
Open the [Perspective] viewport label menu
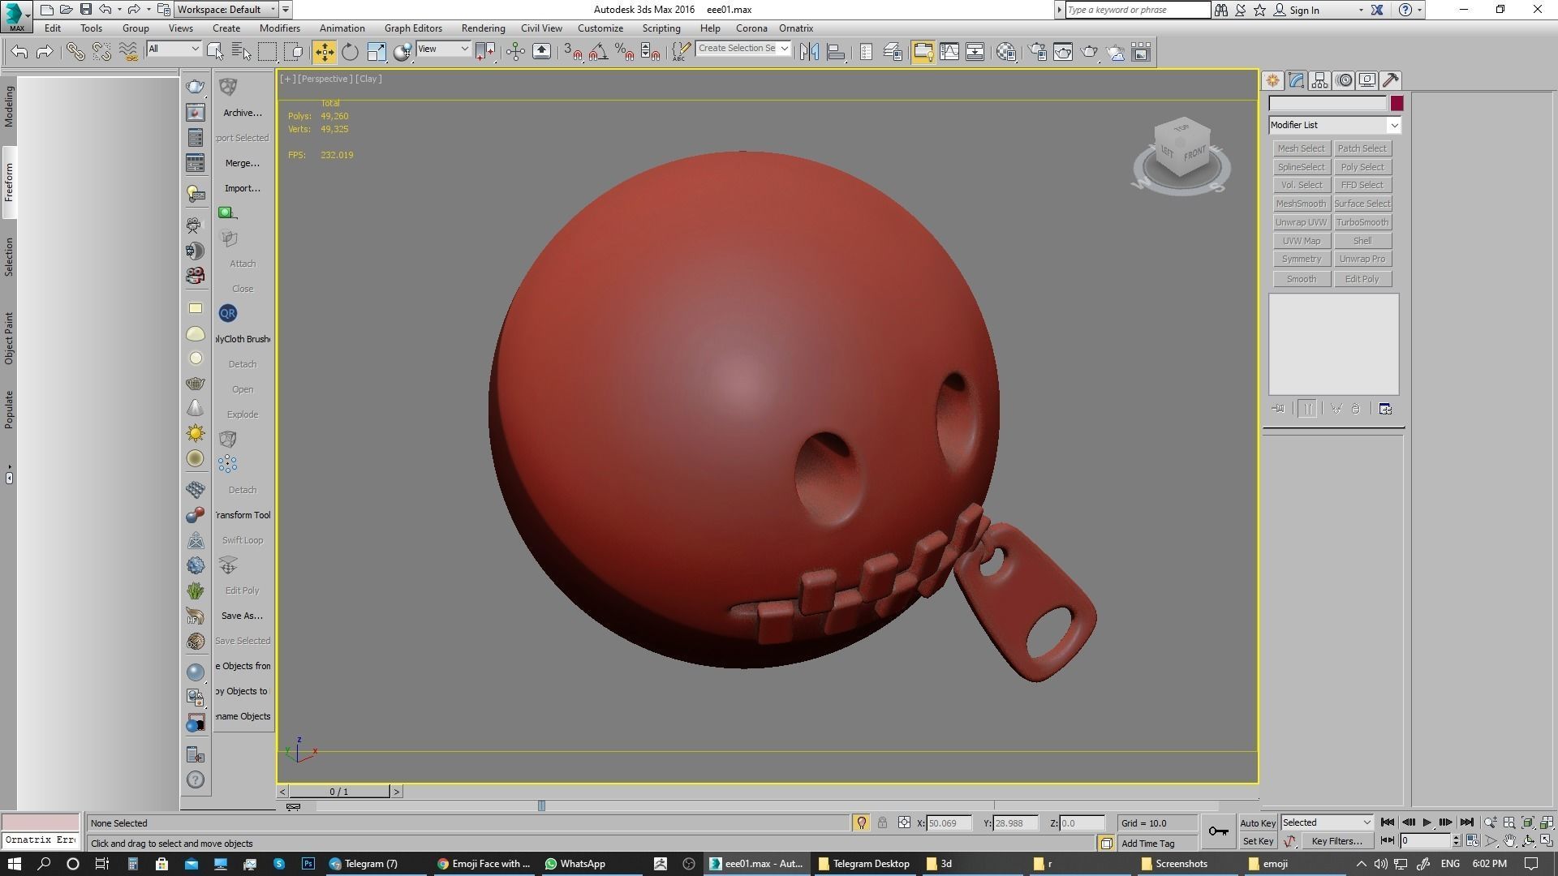[325, 79]
